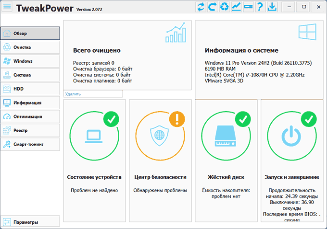Viewport: 327px width, 229px height.
Task: Click the orange exclamation warning badge
Action: click(x=177, y=119)
